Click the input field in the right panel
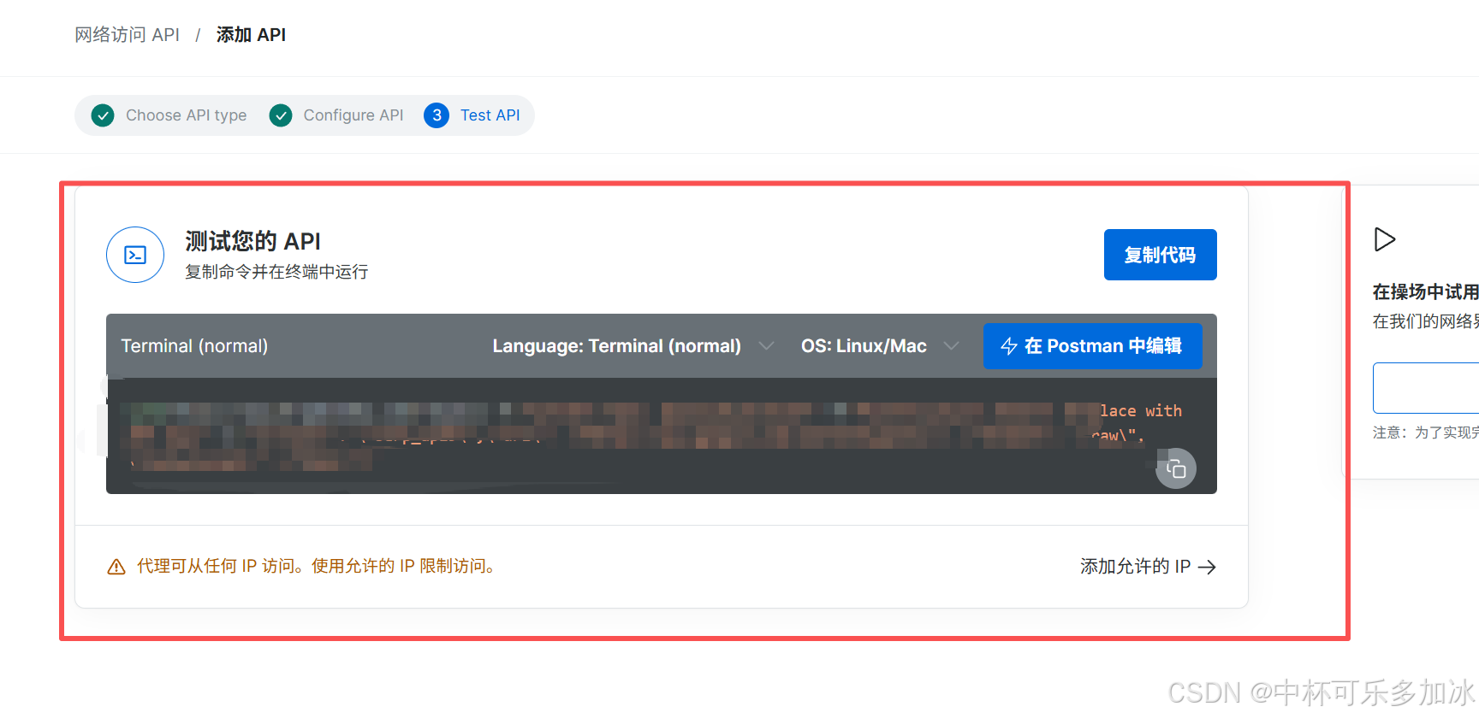 [1426, 388]
